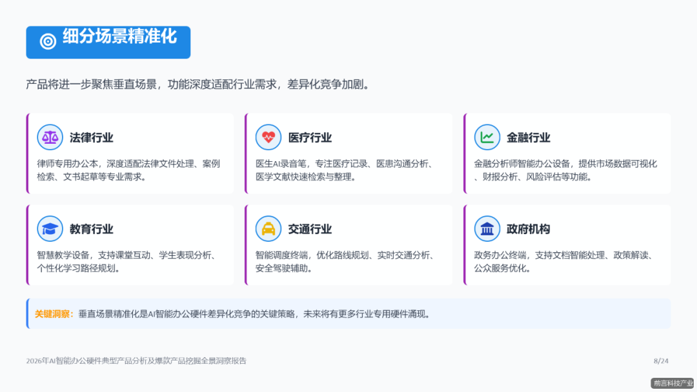Click the report title link at the bottom
The height and width of the screenshot is (392, 697).
(132, 361)
